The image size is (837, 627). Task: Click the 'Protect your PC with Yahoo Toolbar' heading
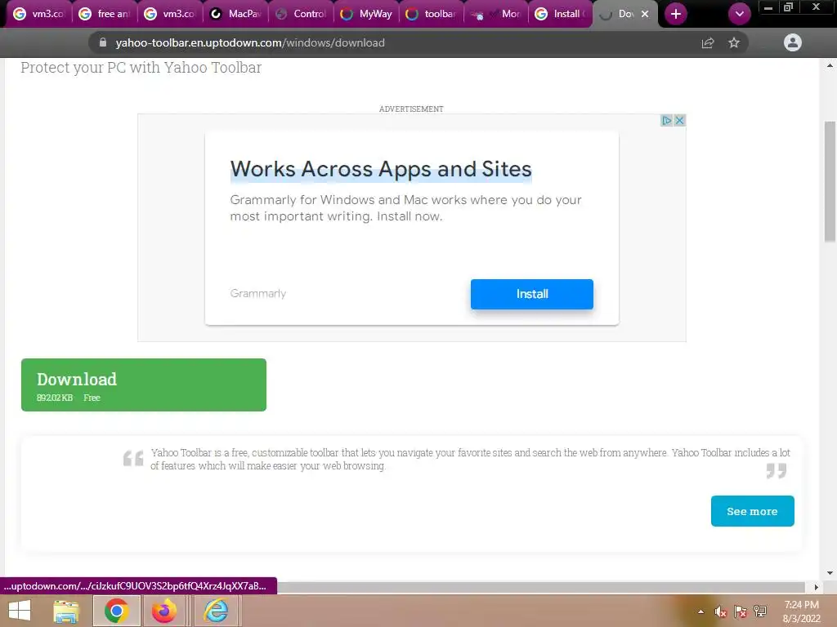(141, 68)
